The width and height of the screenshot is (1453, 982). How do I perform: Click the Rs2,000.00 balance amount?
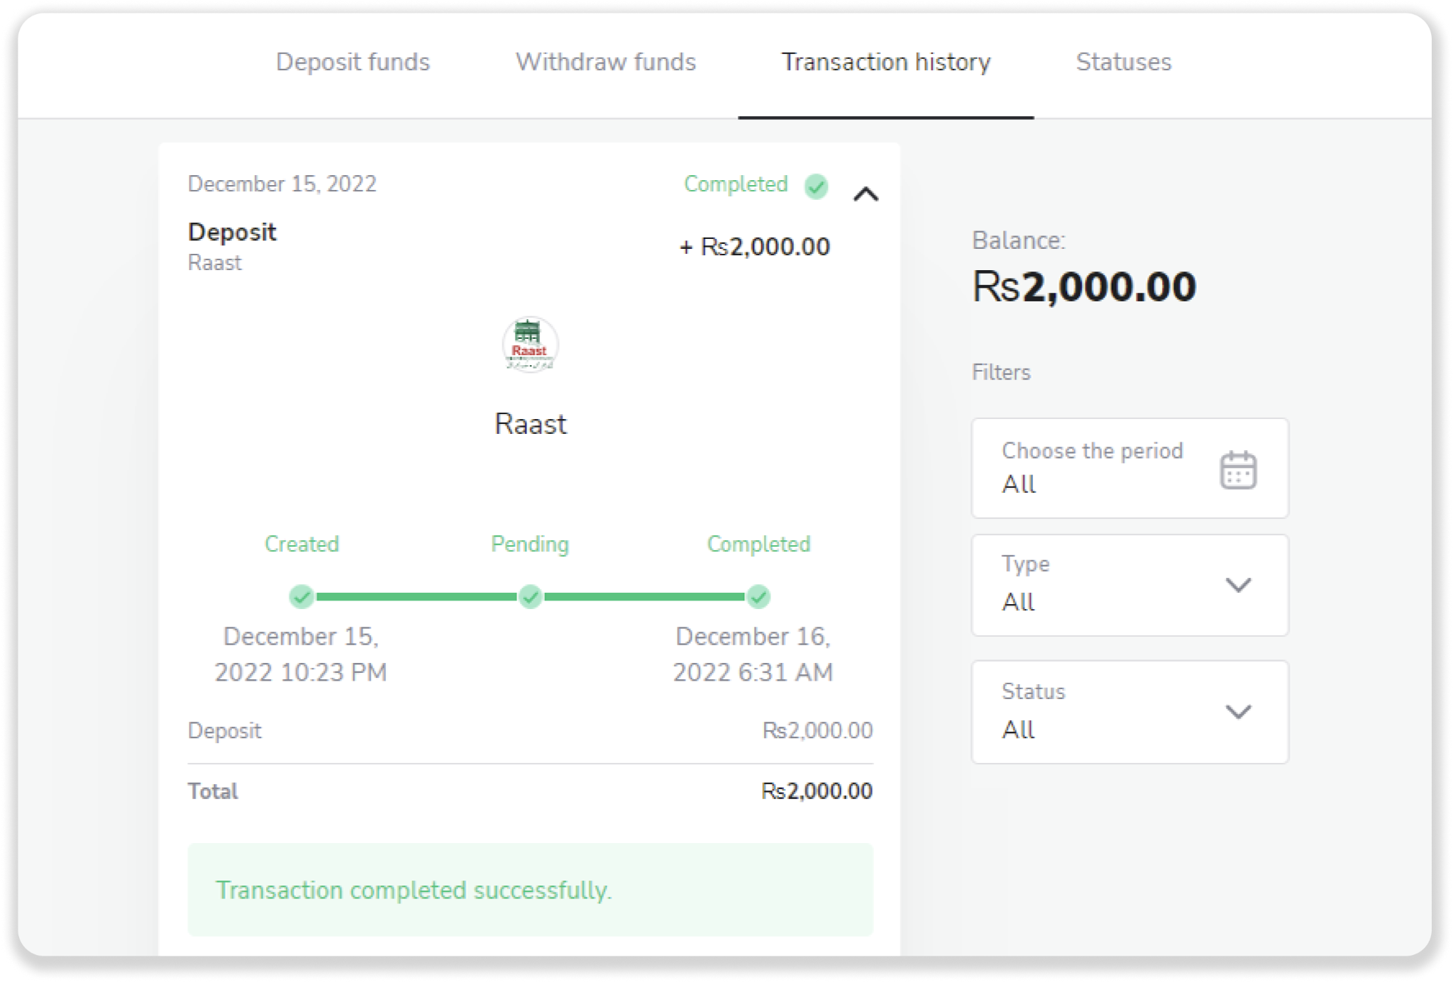[1083, 287]
